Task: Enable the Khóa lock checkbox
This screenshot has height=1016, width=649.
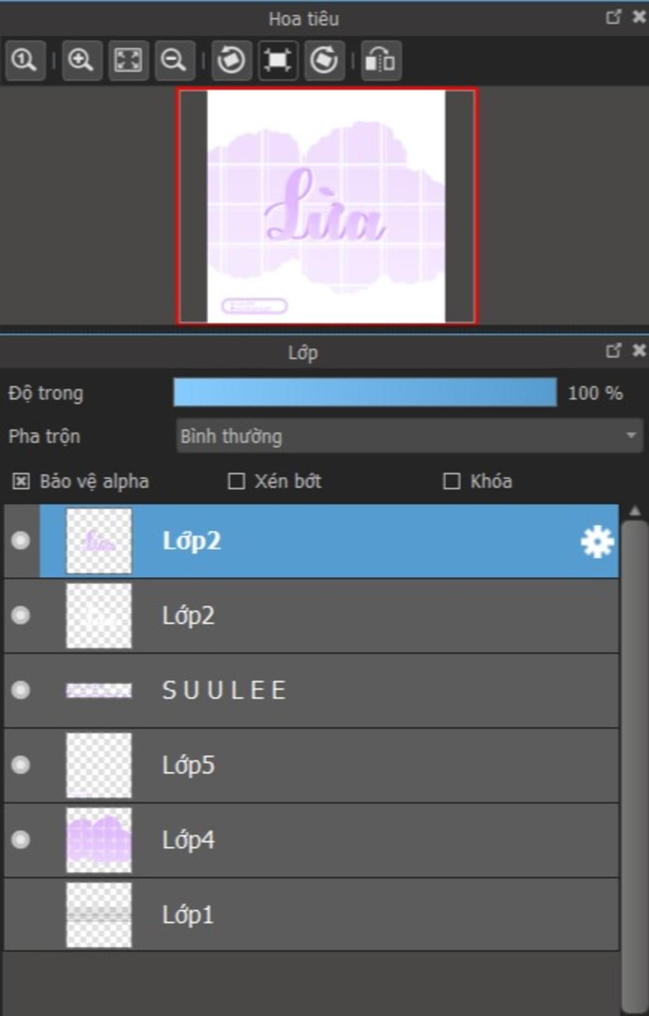Action: [x=452, y=481]
